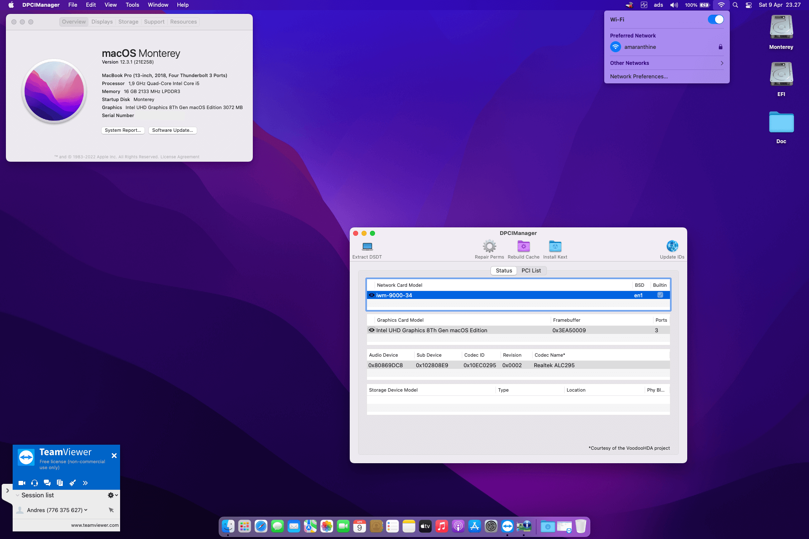Click the Update IDs globe icon
Viewport: 809px width, 539px height.
pyautogui.click(x=672, y=246)
